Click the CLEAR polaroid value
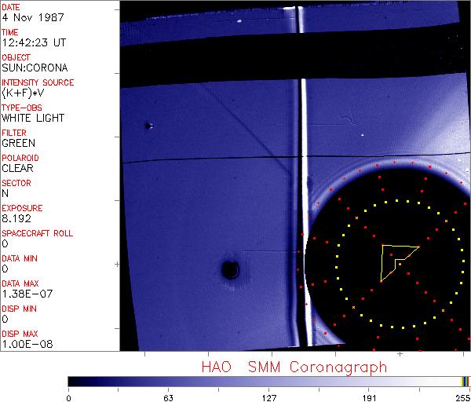Image resolution: width=471 pixels, height=402 pixels. (17, 169)
